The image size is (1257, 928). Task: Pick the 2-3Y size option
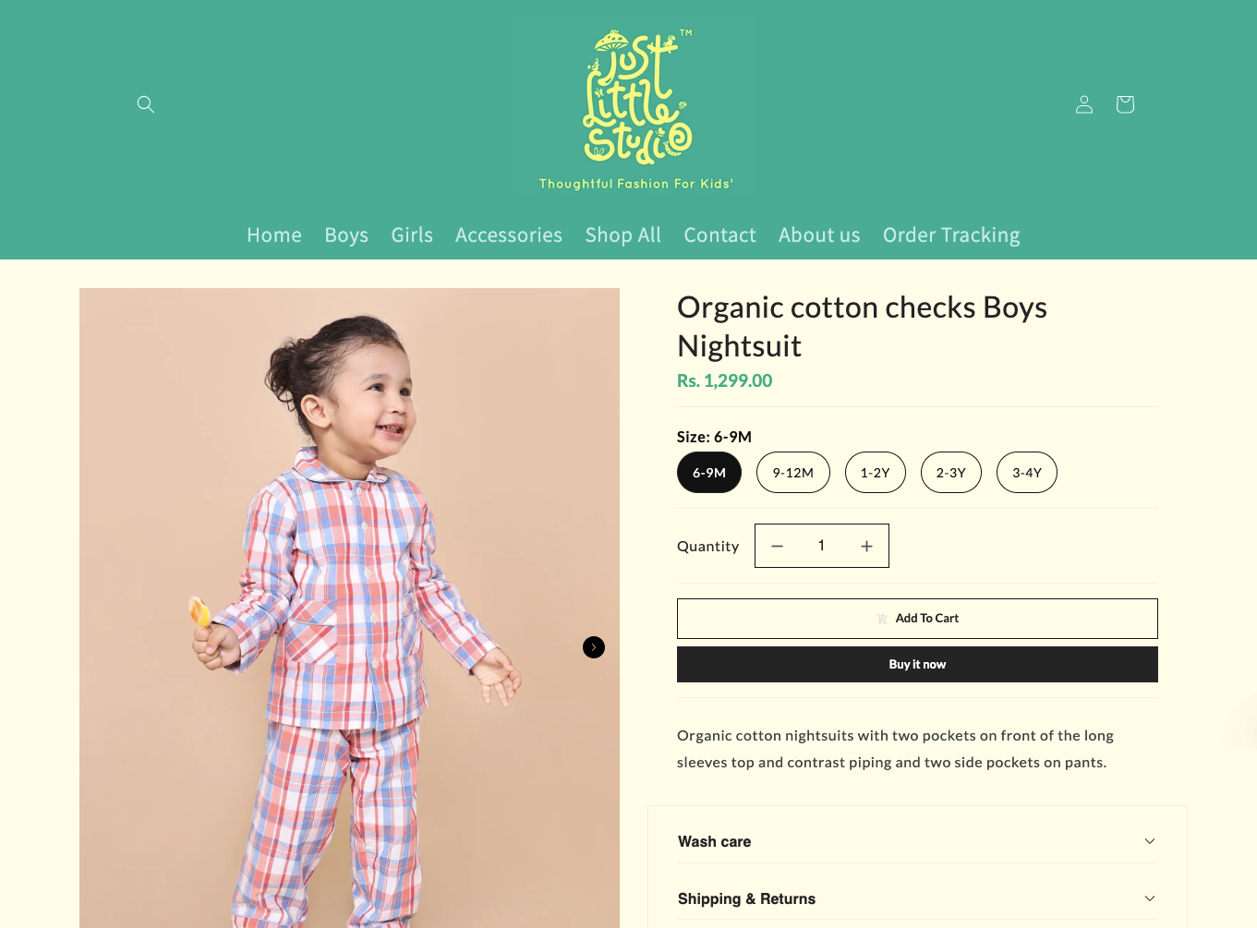tap(951, 473)
